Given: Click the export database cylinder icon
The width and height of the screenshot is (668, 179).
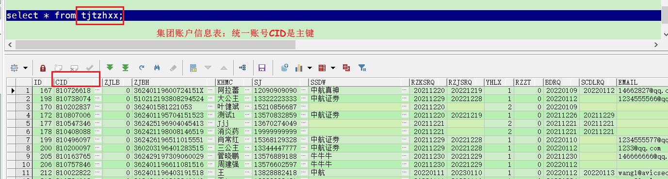Looking at the screenshot, I should point(285,68).
